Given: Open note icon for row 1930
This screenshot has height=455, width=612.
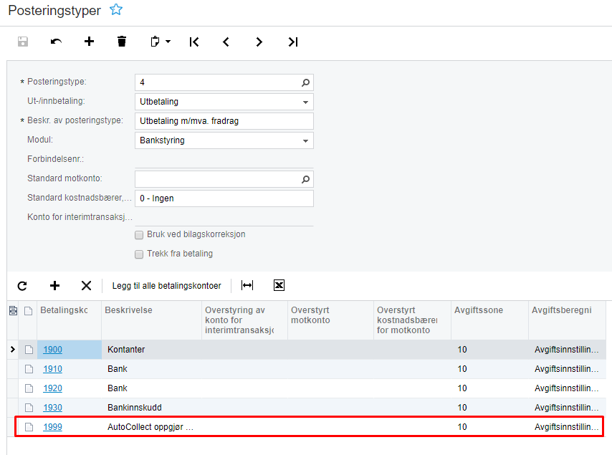Looking at the screenshot, I should pos(29,408).
